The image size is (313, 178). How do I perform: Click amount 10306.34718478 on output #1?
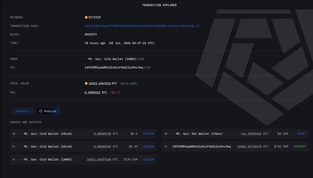(249, 147)
